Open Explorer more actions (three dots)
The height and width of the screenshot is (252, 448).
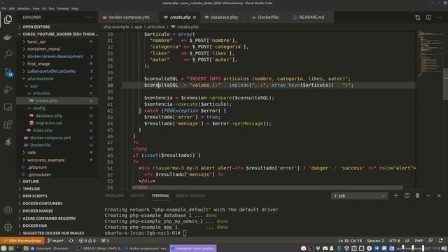coord(90,17)
